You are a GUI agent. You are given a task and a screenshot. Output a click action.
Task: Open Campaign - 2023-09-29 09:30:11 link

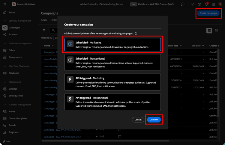62,137
